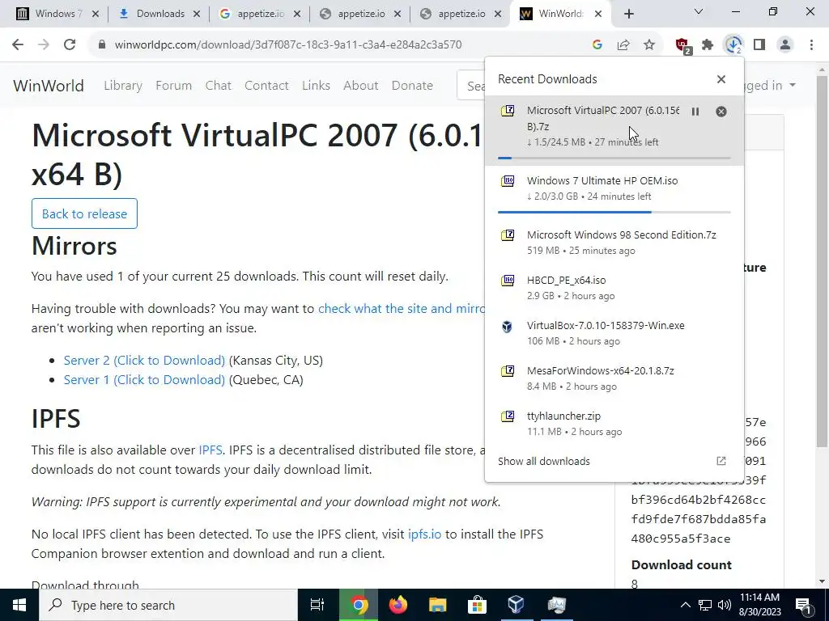This screenshot has width=829, height=621.
Task: Open the Donate nav item
Action: click(x=412, y=85)
